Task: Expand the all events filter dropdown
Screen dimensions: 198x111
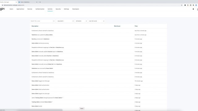Action: click(x=81, y=21)
